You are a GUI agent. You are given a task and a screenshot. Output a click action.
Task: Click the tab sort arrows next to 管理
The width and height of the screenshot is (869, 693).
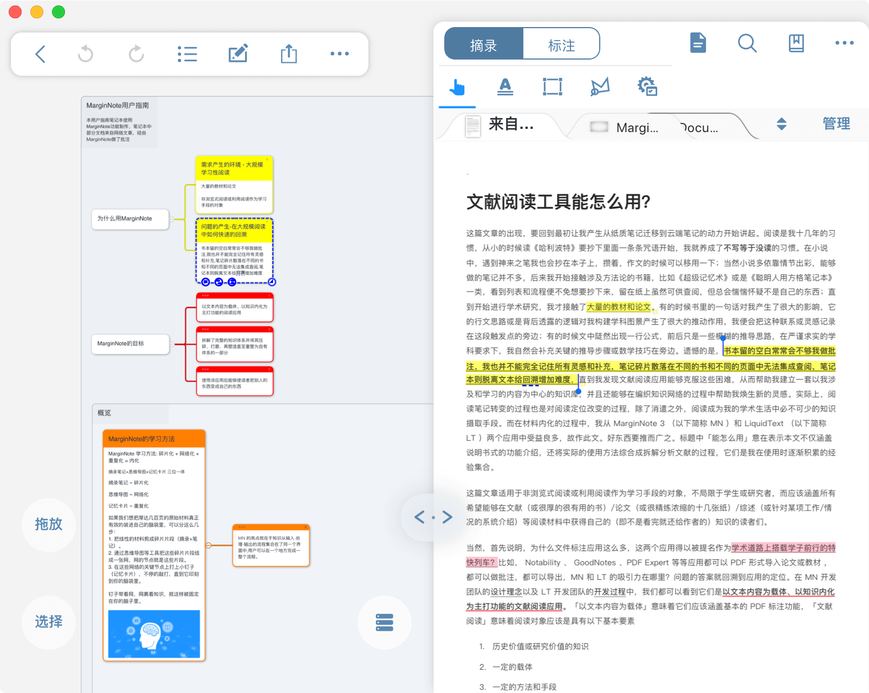[x=782, y=124]
